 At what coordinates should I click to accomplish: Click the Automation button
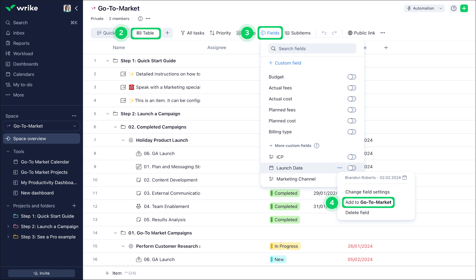421,8
